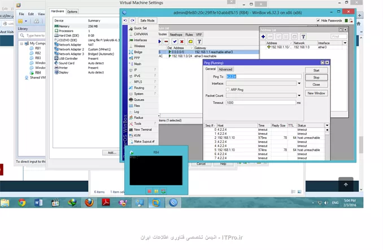383x250 pixels.
Task: Open New Terminal in WinBox sidebar
Action: [143, 129]
